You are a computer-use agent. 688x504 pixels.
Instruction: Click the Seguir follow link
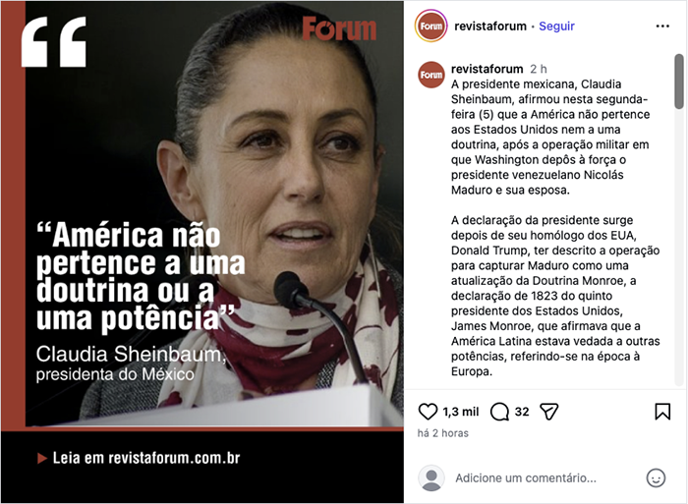click(556, 27)
